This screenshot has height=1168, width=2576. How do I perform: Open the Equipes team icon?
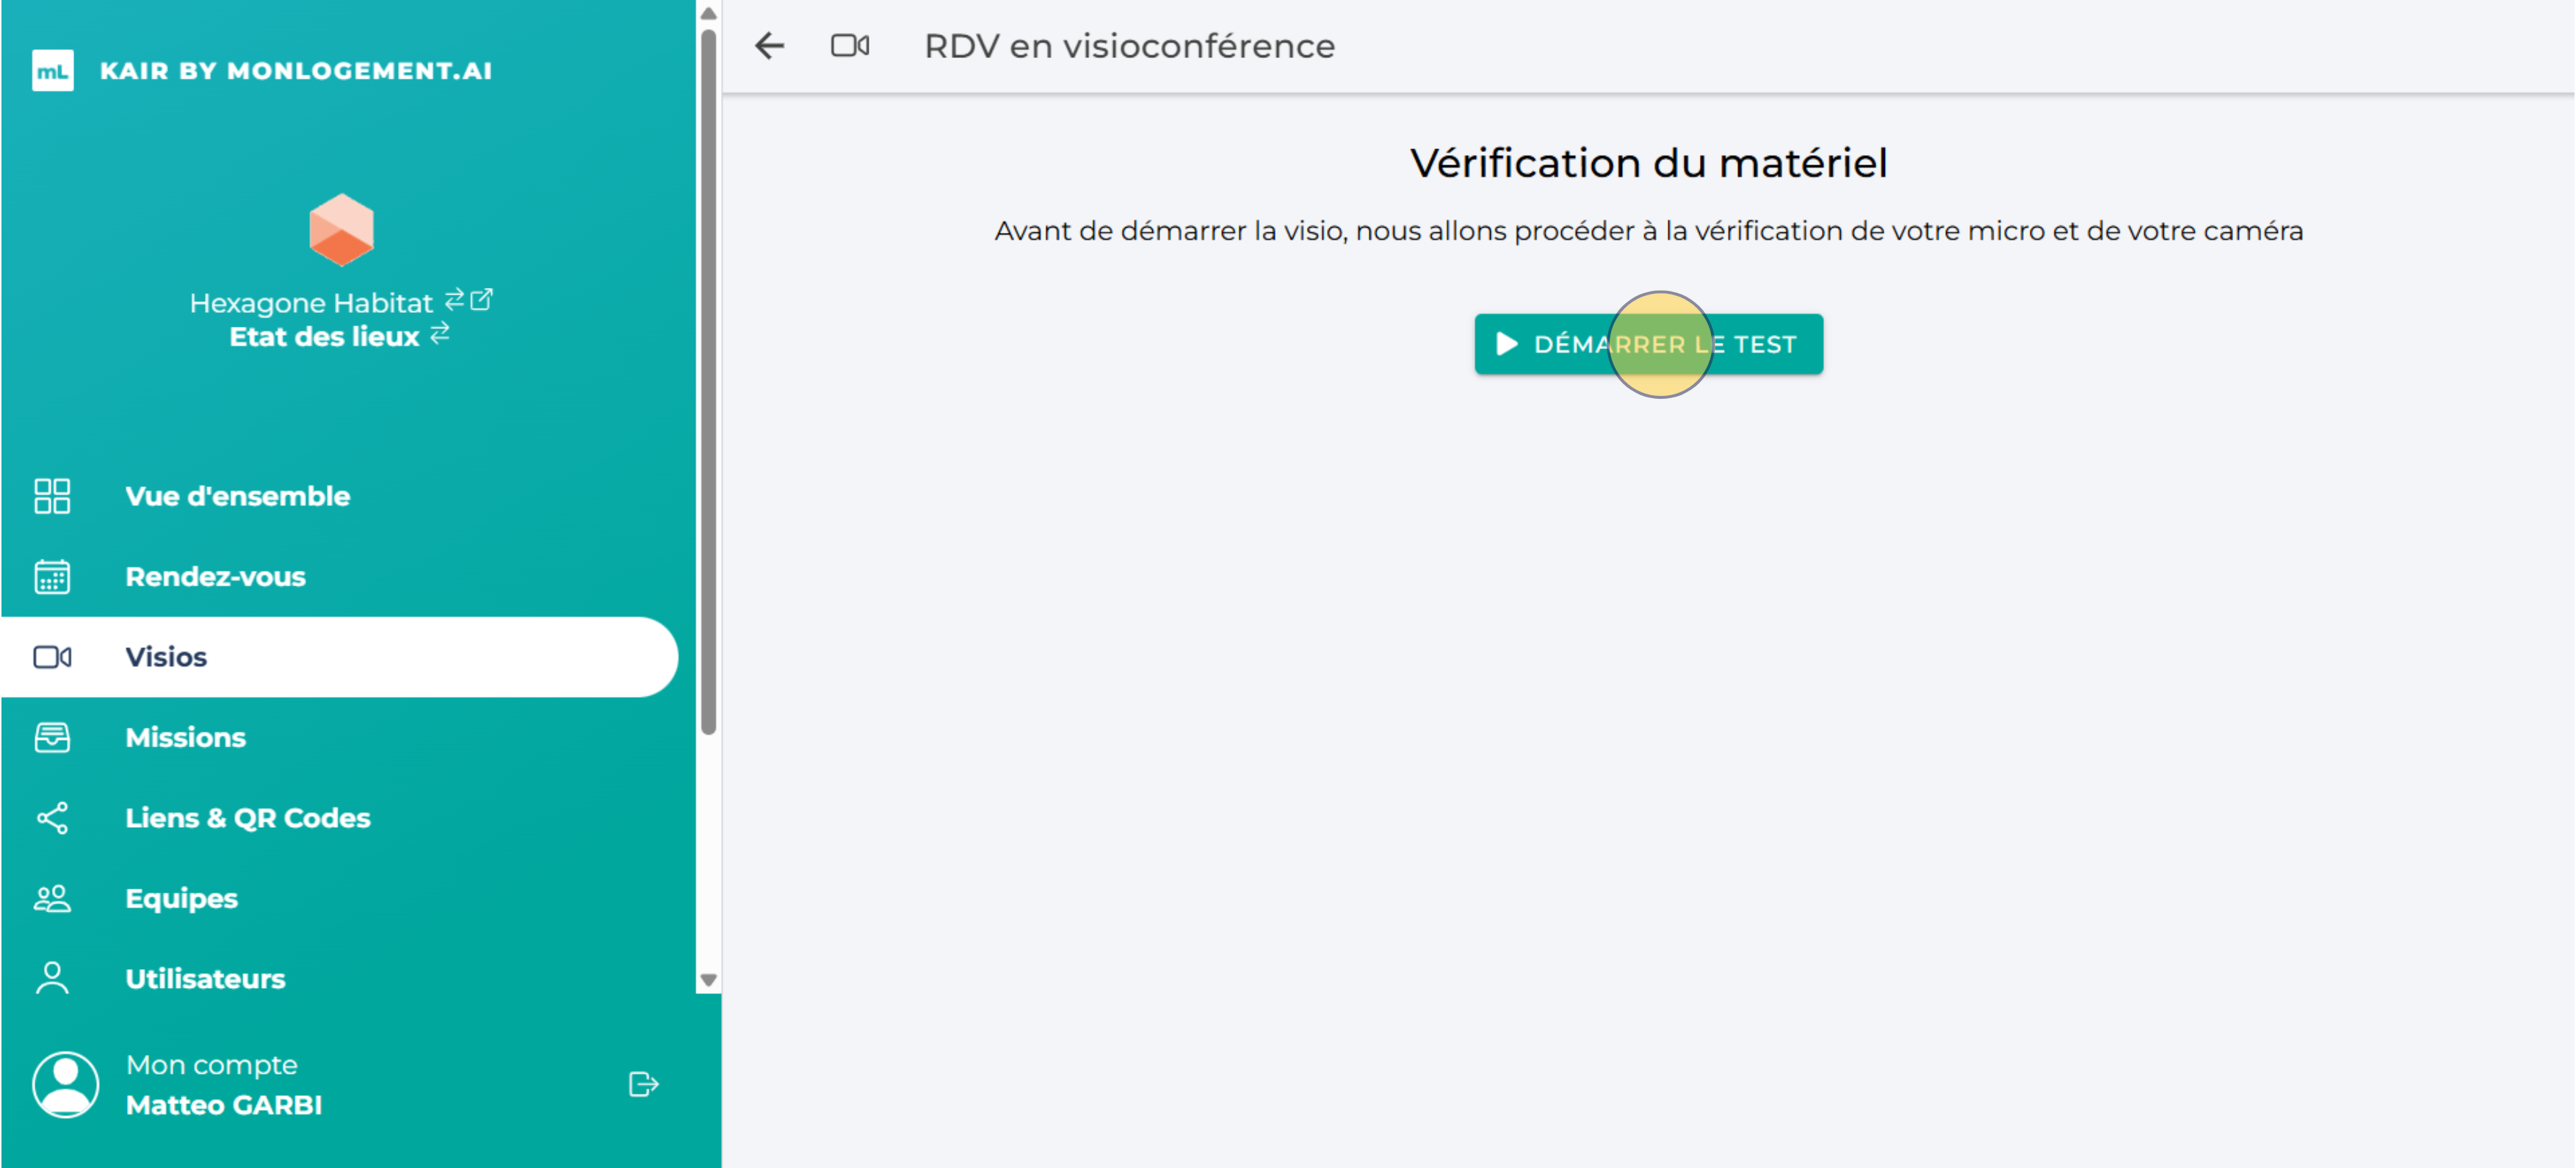click(52, 898)
